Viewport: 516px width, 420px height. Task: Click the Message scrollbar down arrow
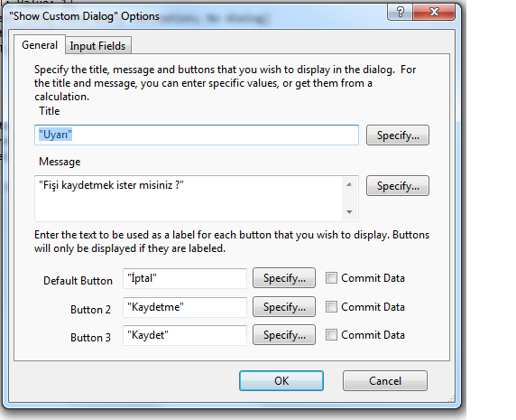tap(349, 212)
